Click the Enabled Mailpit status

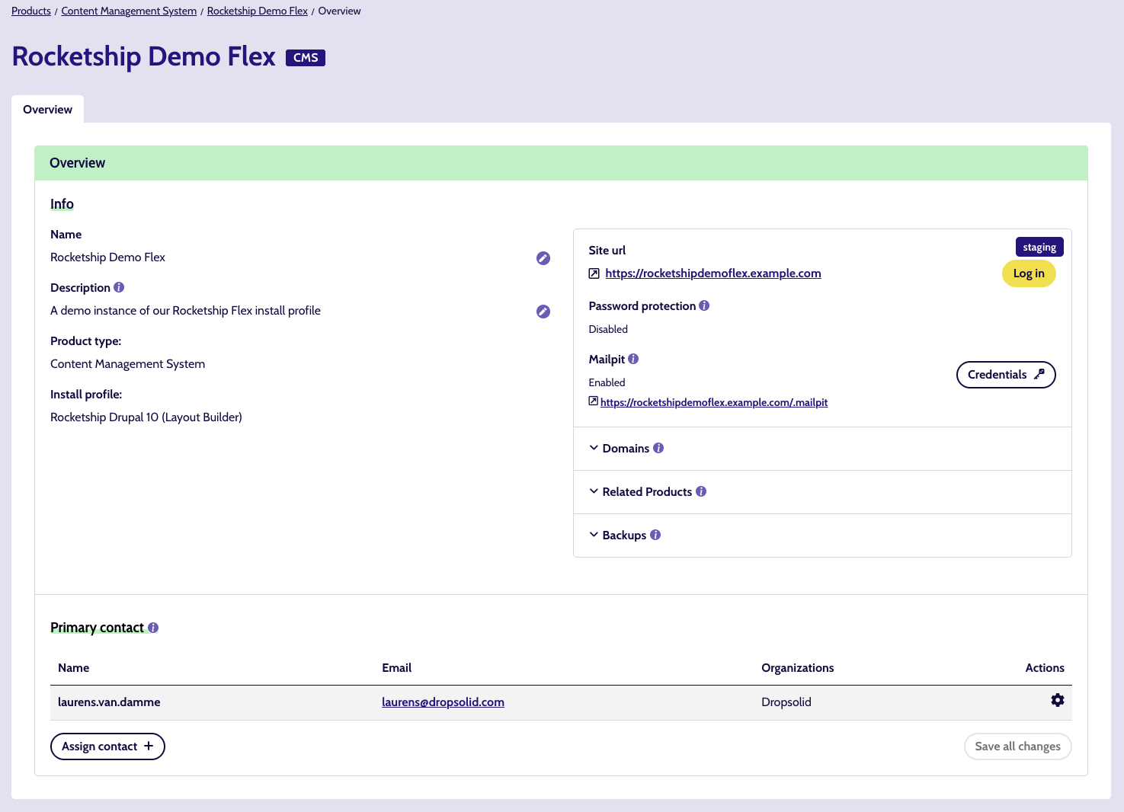607,382
